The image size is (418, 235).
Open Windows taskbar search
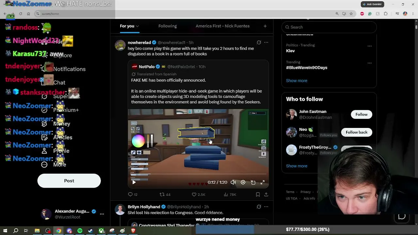(16, 231)
